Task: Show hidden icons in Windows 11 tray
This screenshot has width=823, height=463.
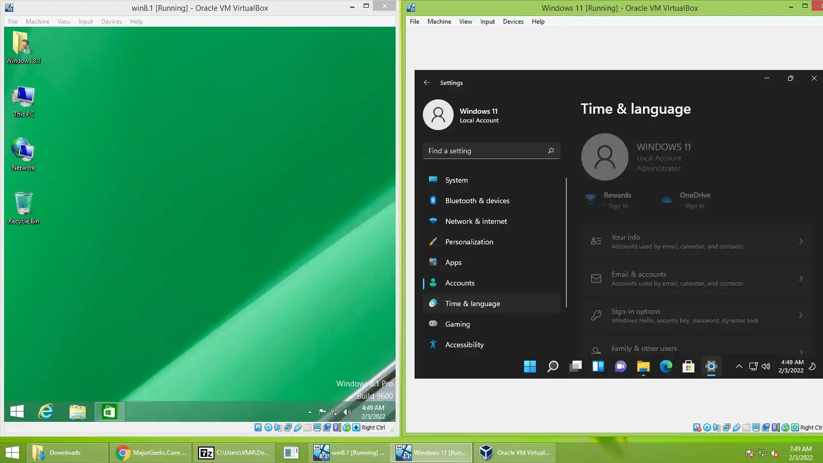Action: click(x=739, y=366)
